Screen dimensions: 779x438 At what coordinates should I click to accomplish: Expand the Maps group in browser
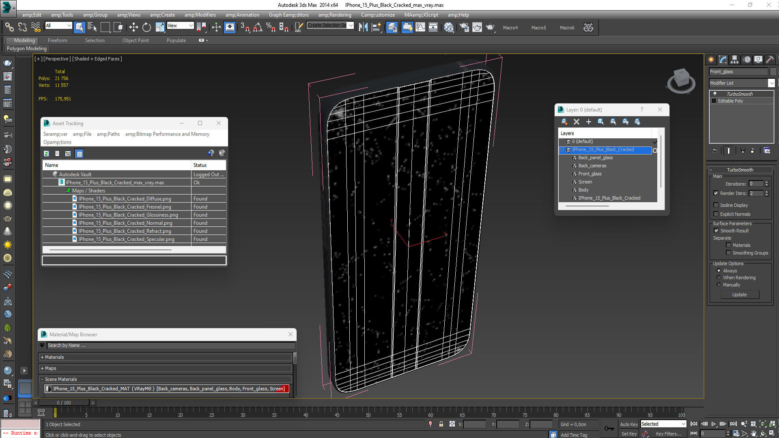(x=42, y=368)
